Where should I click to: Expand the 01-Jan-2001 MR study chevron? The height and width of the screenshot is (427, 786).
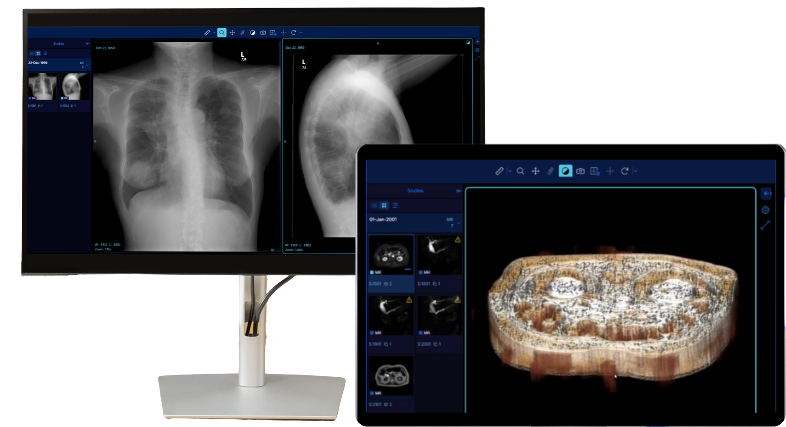pyautogui.click(x=458, y=222)
